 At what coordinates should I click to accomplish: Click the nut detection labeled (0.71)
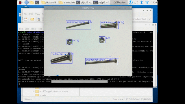coord(102,40)
